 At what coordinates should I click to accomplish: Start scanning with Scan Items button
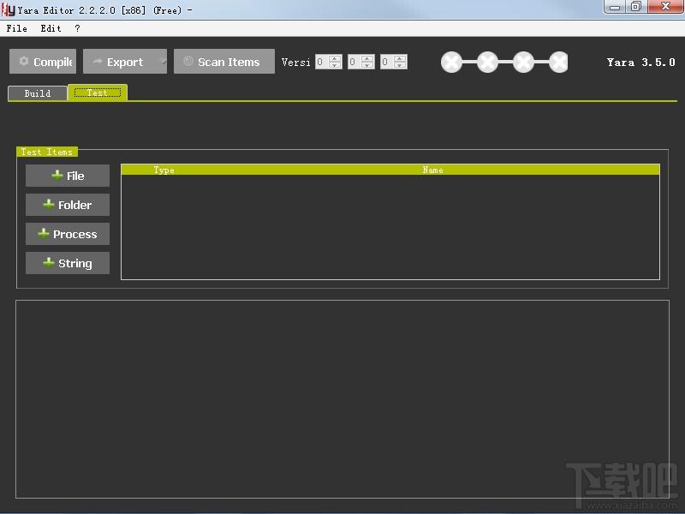click(224, 62)
